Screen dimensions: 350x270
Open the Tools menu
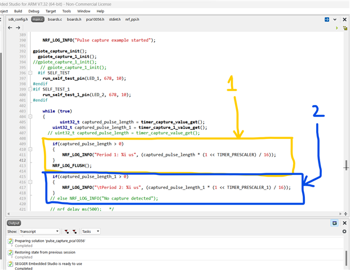(67, 11)
